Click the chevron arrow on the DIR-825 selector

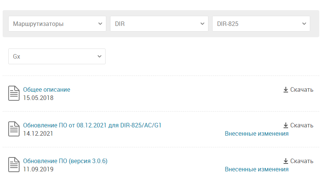[304, 24]
